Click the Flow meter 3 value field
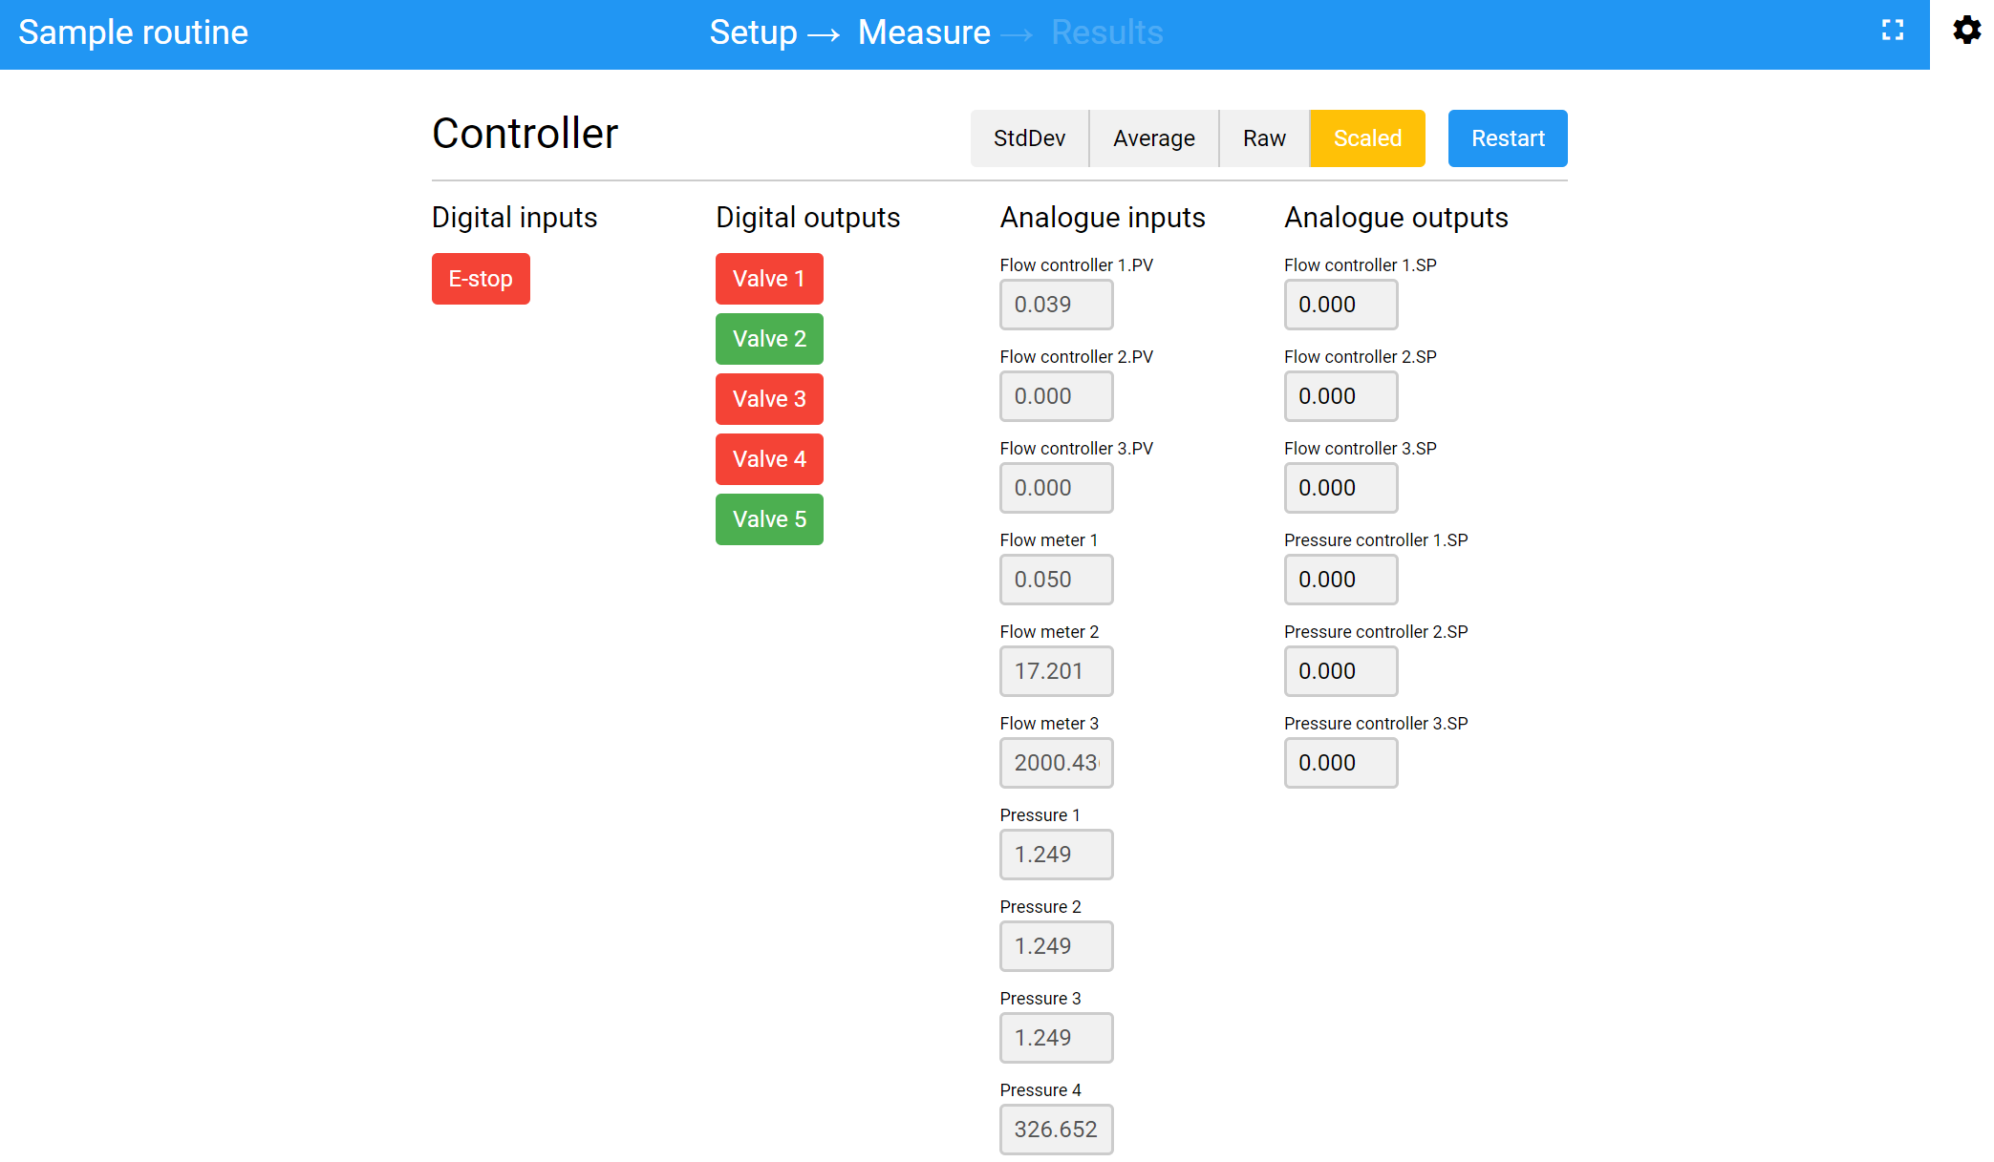Viewport: 1994px width, 1162px height. [1056, 763]
